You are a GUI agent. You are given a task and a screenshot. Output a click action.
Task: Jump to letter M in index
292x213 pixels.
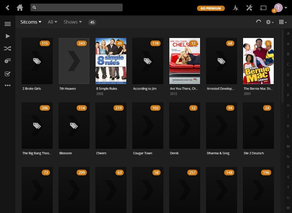[x=288, y=146]
